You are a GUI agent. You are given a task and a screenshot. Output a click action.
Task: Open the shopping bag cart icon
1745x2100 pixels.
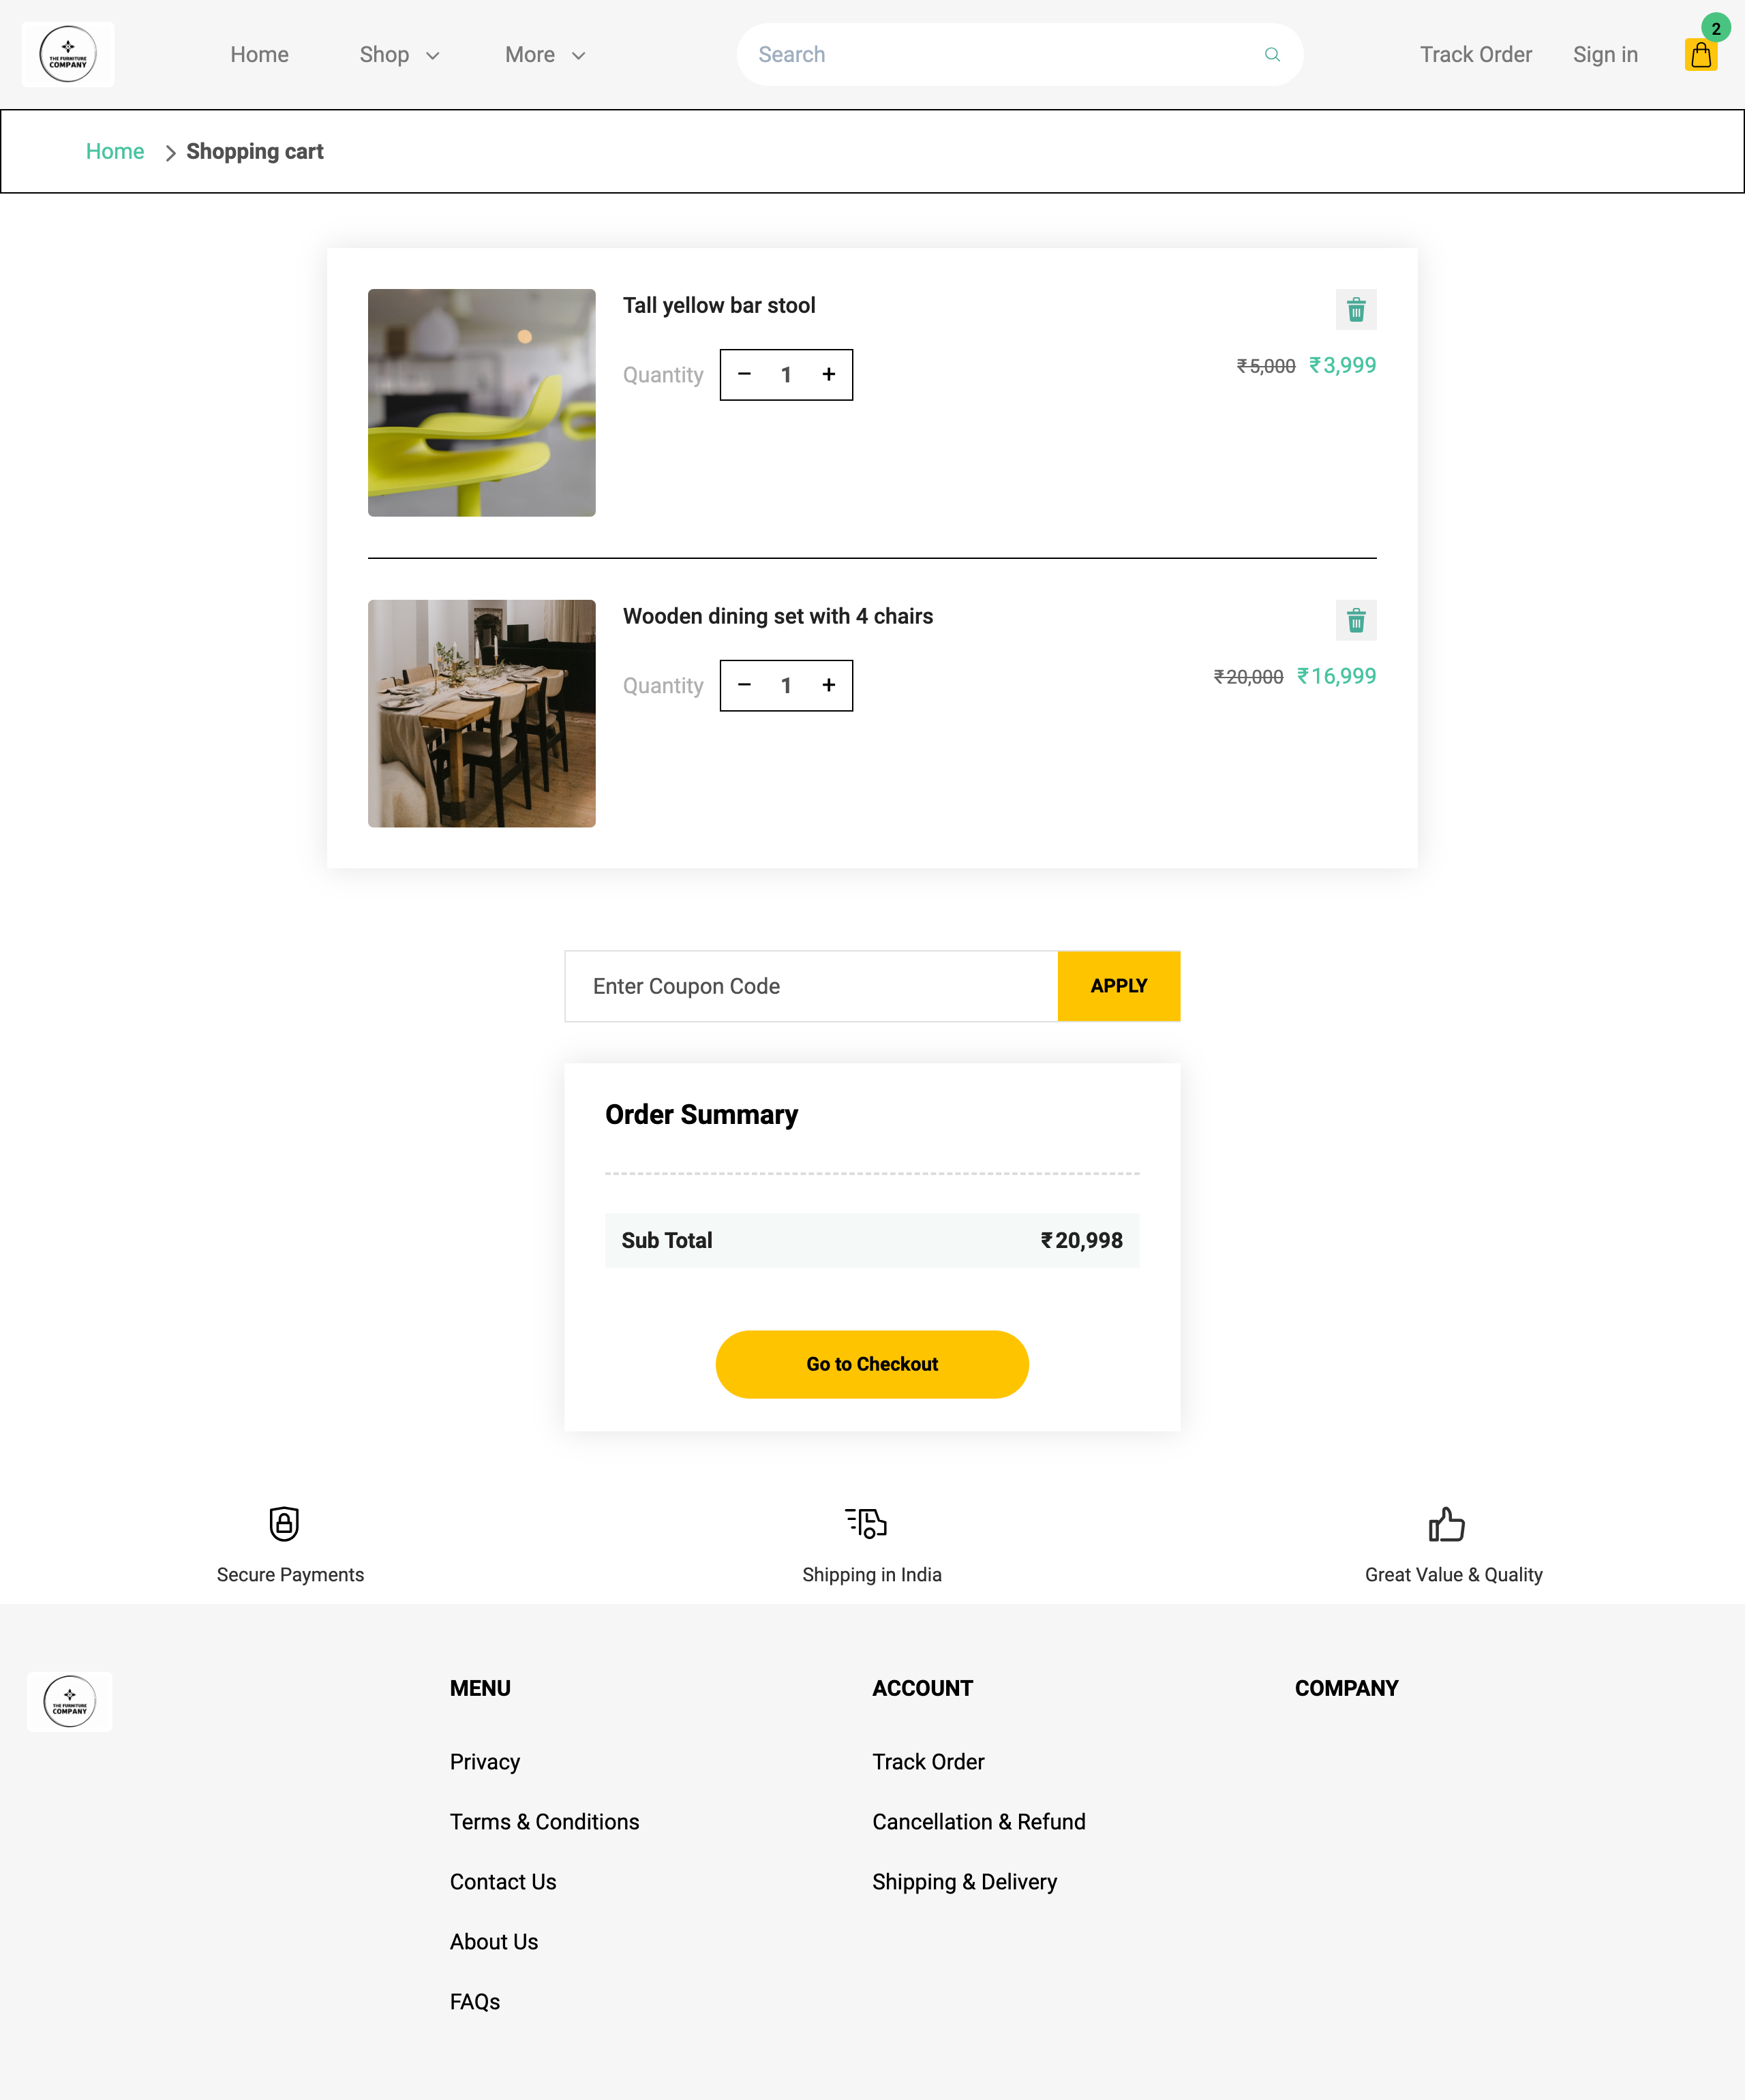1700,55
